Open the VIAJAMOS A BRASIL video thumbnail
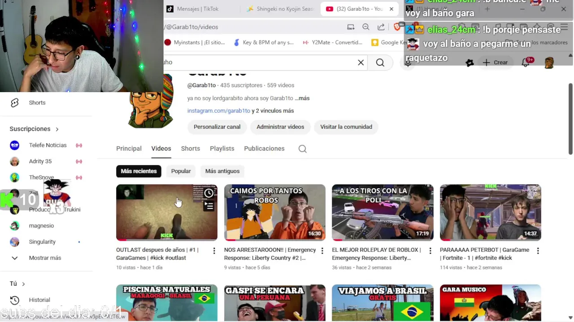Image resolution: width=574 pixels, height=322 pixels. tap(383, 303)
